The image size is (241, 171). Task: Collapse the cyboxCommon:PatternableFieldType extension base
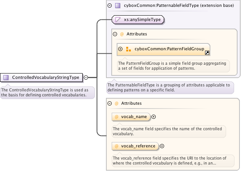[110, 6]
